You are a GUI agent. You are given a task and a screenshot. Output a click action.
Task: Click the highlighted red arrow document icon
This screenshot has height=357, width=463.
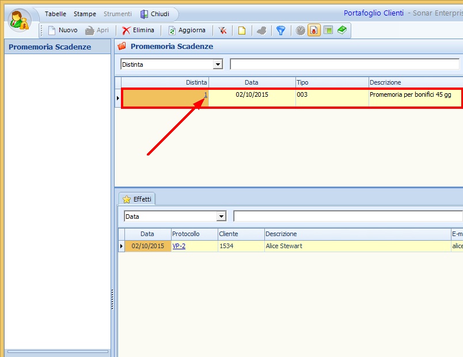click(314, 31)
